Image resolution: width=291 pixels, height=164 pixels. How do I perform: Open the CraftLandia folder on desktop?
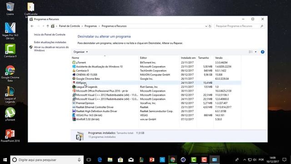coord(30,9)
